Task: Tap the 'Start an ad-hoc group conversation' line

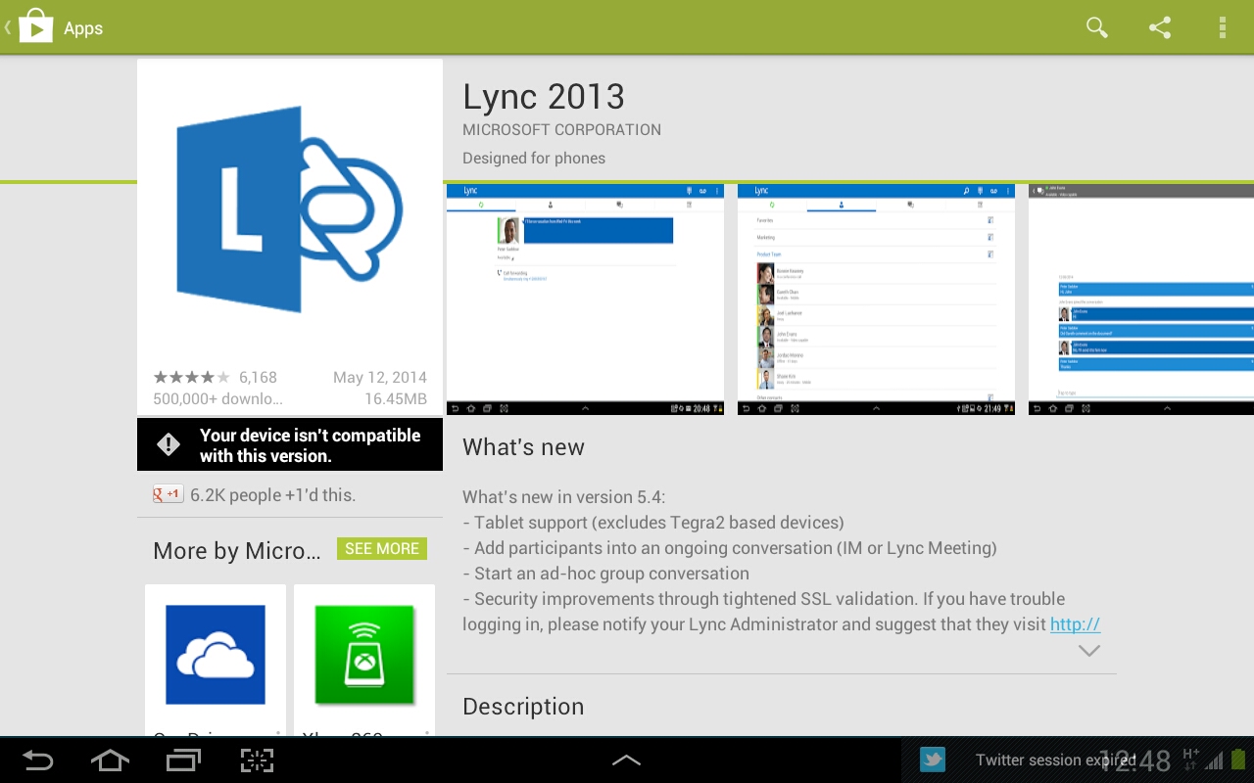Action: pos(605,574)
